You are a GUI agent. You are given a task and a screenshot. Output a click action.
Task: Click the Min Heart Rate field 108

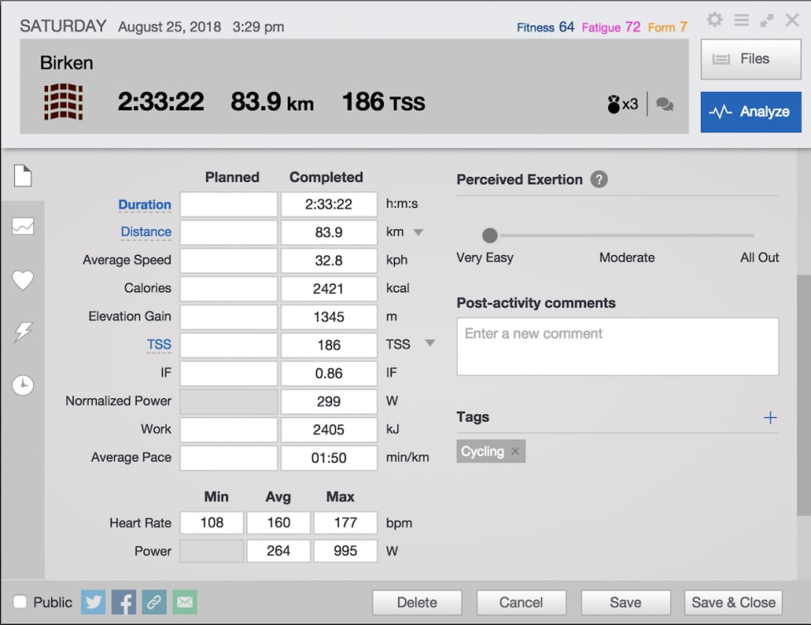point(212,522)
